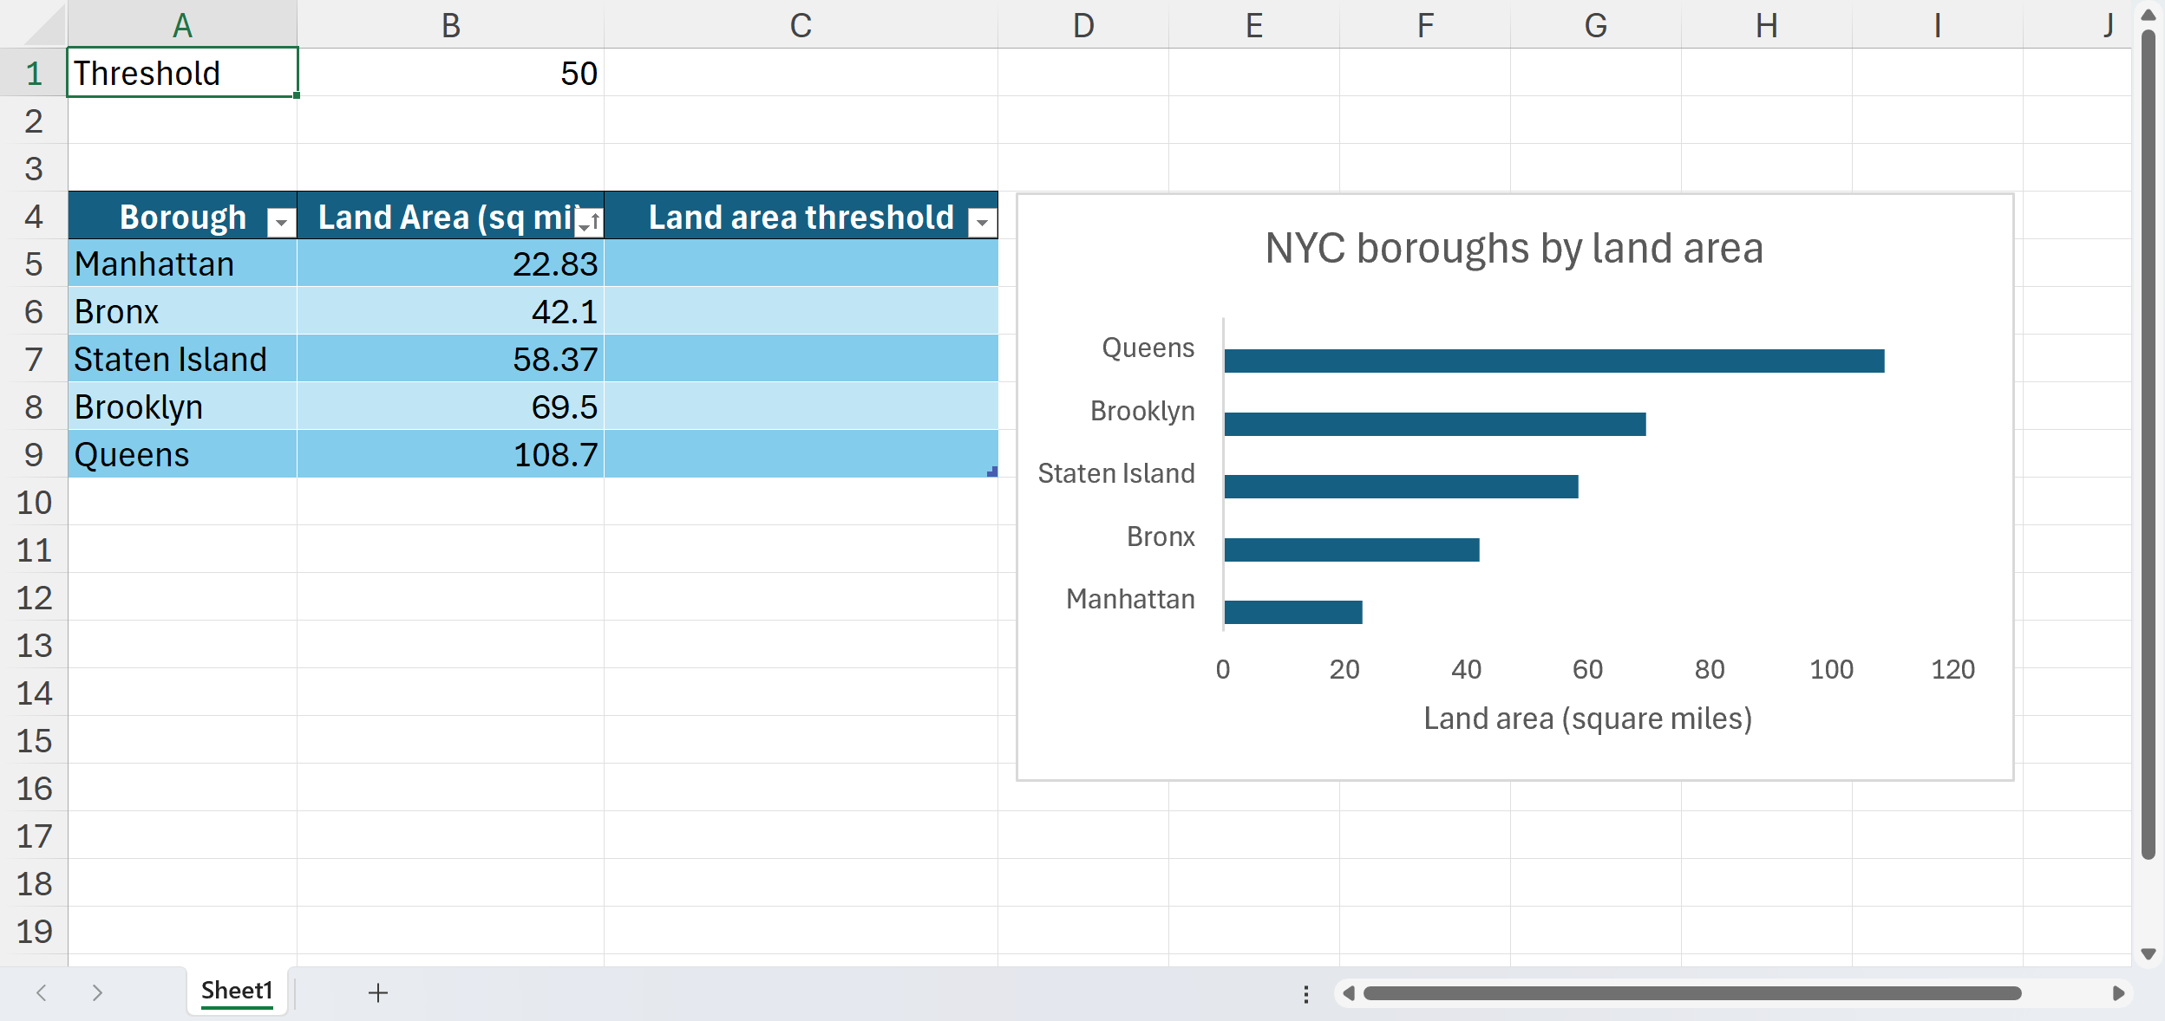Click the scroll up arrow
2165x1021 pixels.
point(2149,14)
